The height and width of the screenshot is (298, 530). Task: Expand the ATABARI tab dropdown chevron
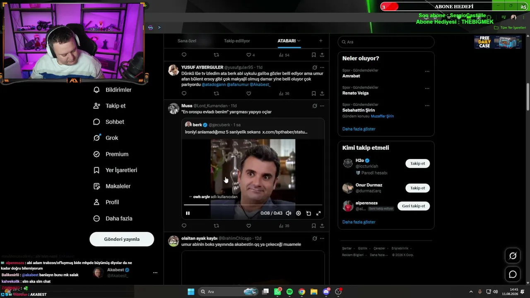point(299,41)
